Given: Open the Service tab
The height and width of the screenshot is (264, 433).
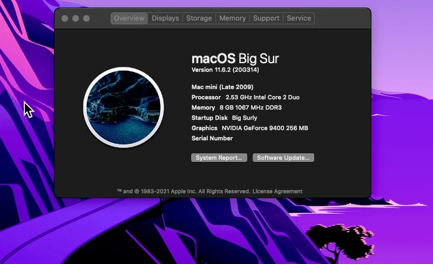Looking at the screenshot, I should pos(299,18).
